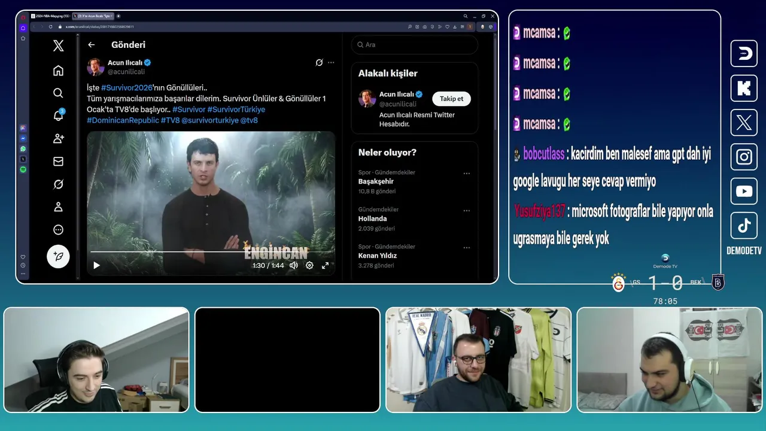Open video settings gear
The image size is (766, 431).
(x=309, y=265)
